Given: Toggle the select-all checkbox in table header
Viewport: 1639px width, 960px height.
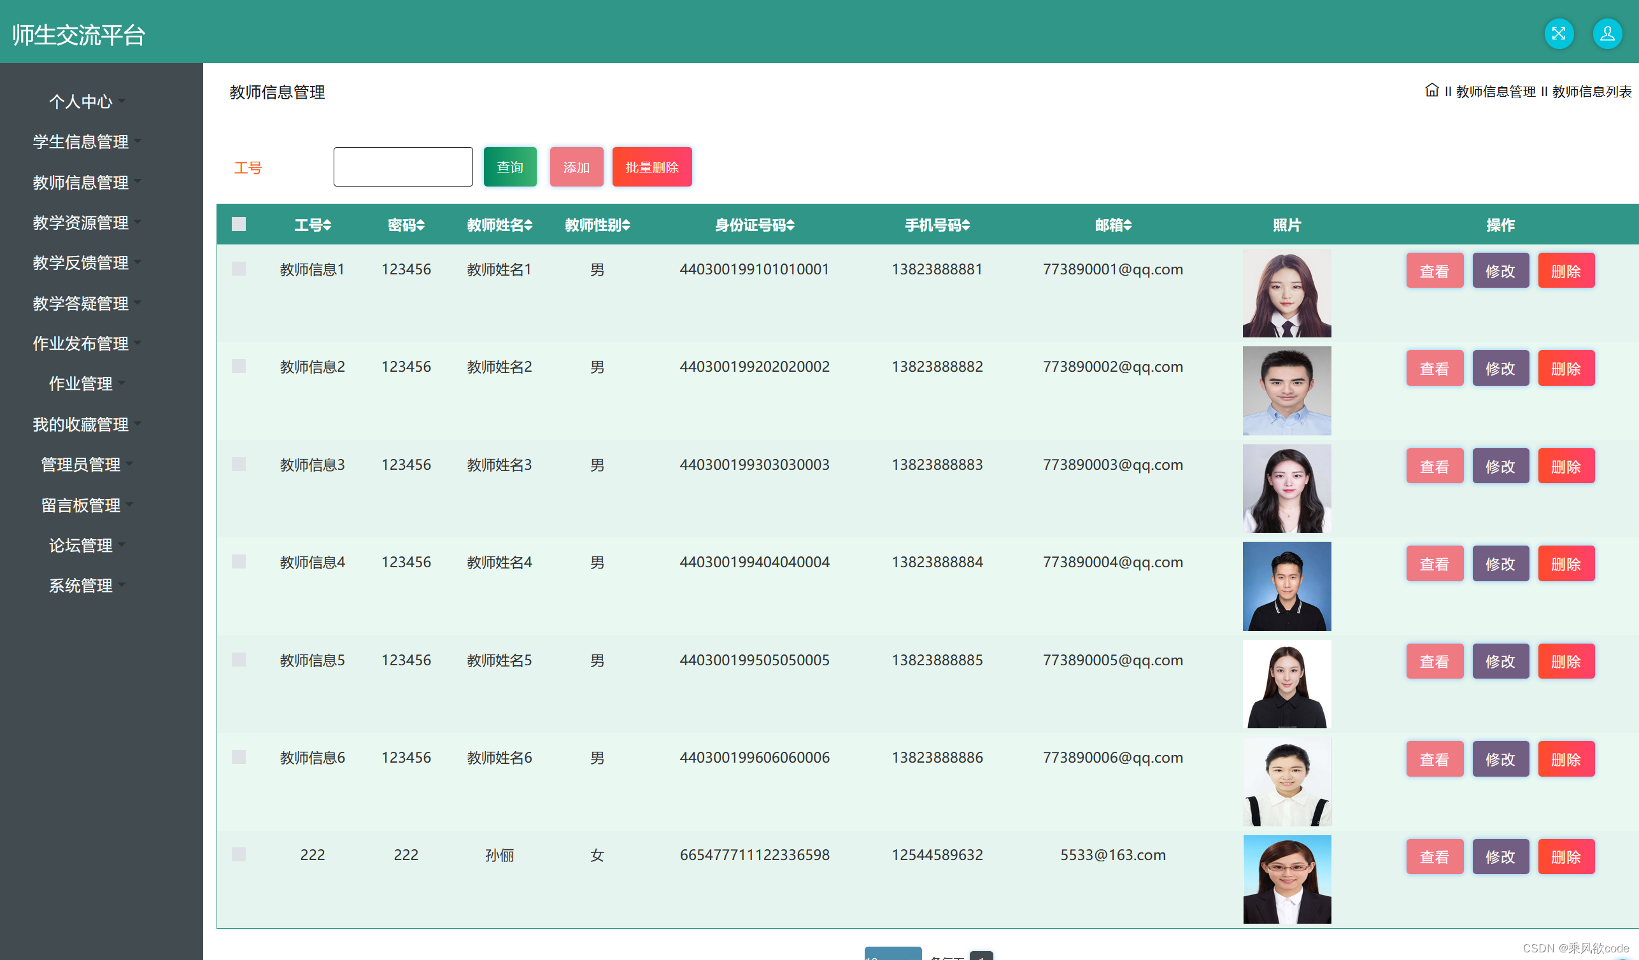Looking at the screenshot, I should pos(239,224).
